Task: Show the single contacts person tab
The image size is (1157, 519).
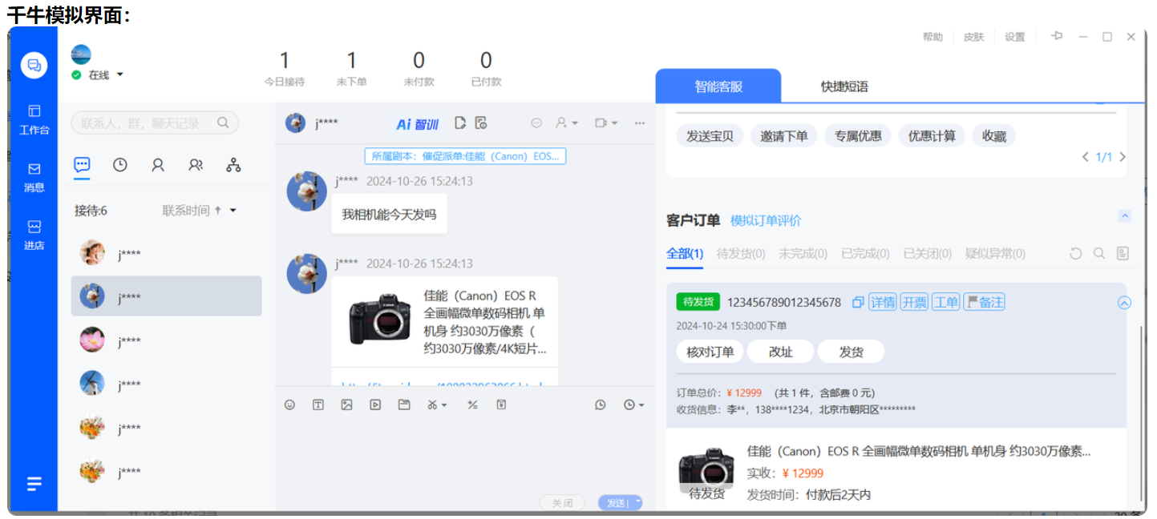Action: coord(158,164)
